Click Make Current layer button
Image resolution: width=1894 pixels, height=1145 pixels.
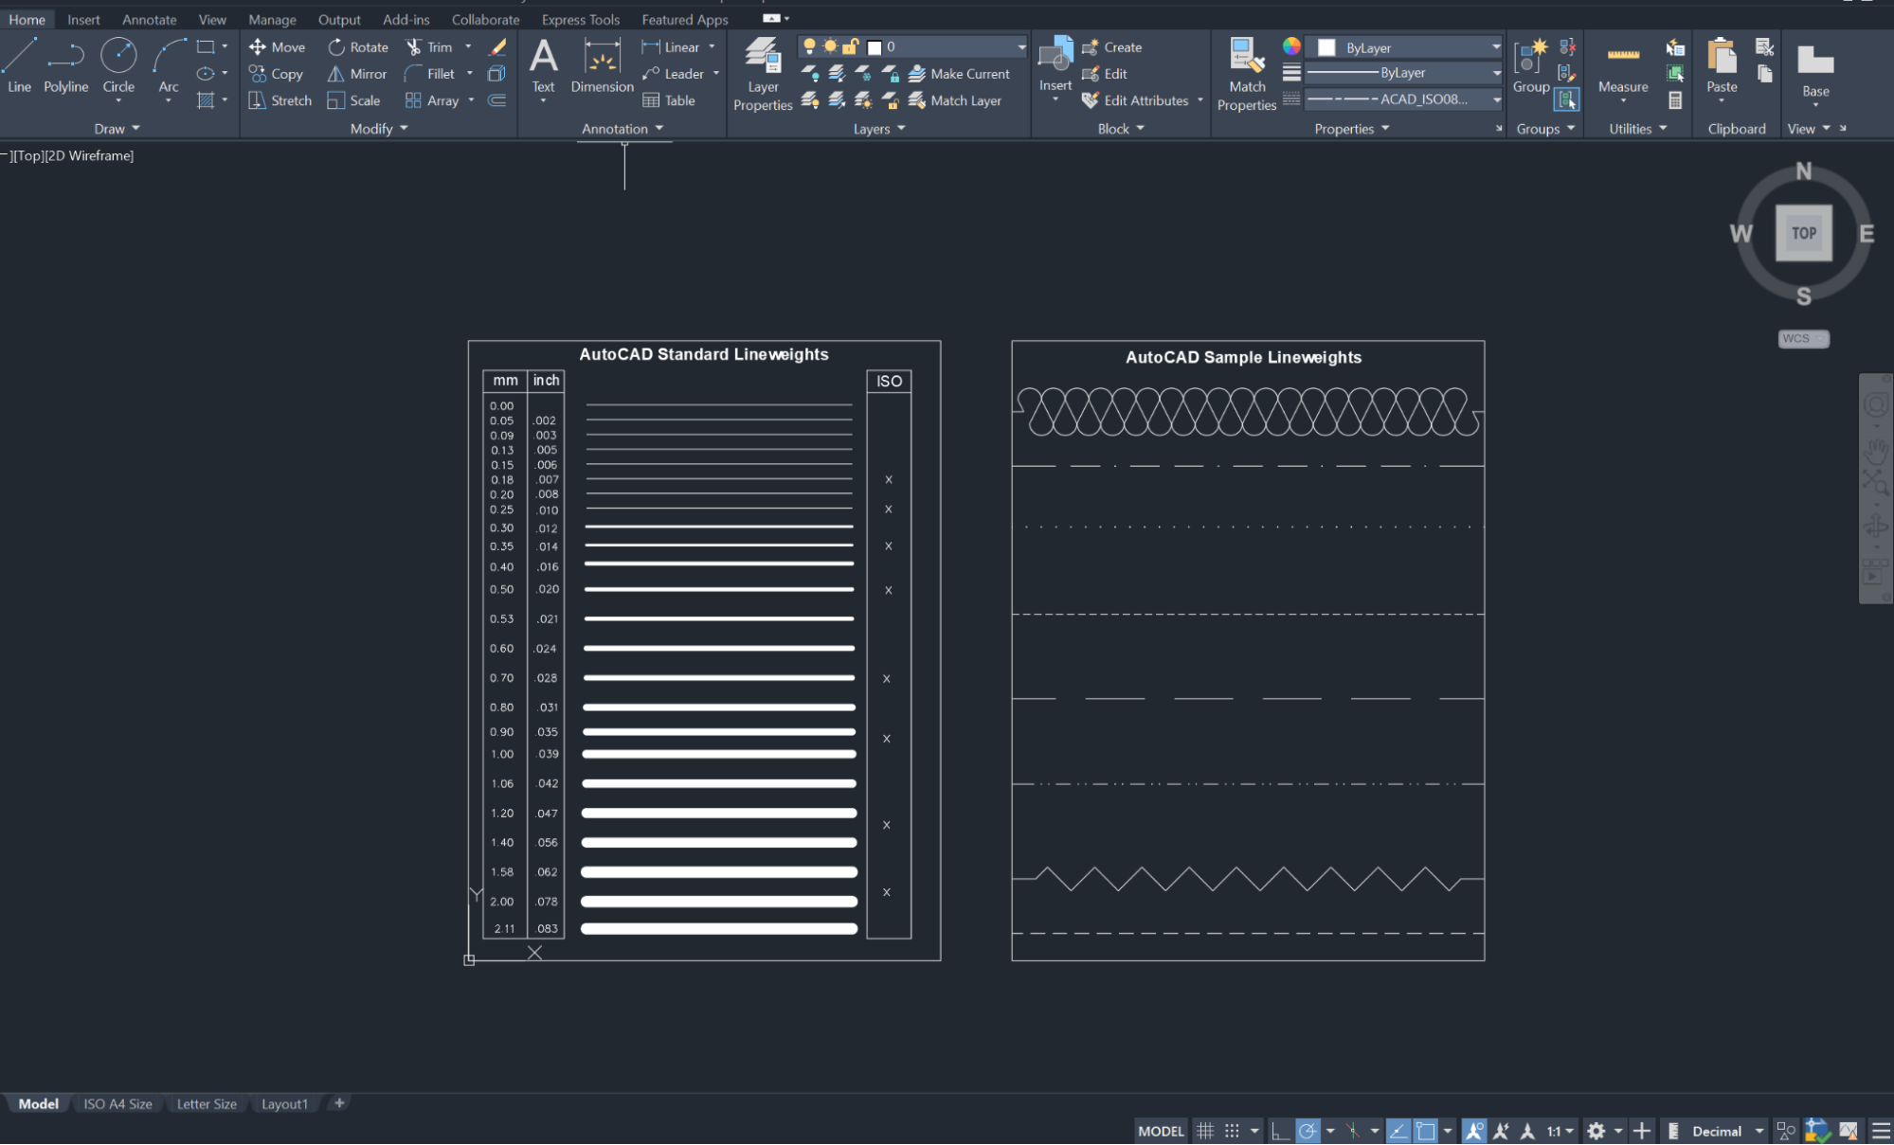click(959, 74)
